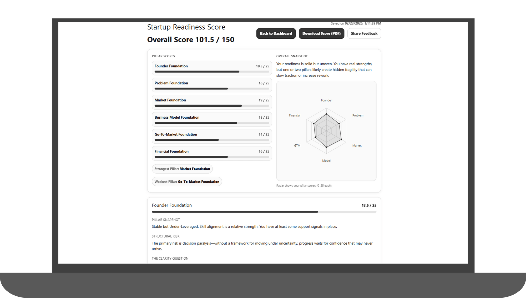Viewport: 526px width, 298px height.
Task: Select the Pillar Snapshot description text
Action: (244, 226)
